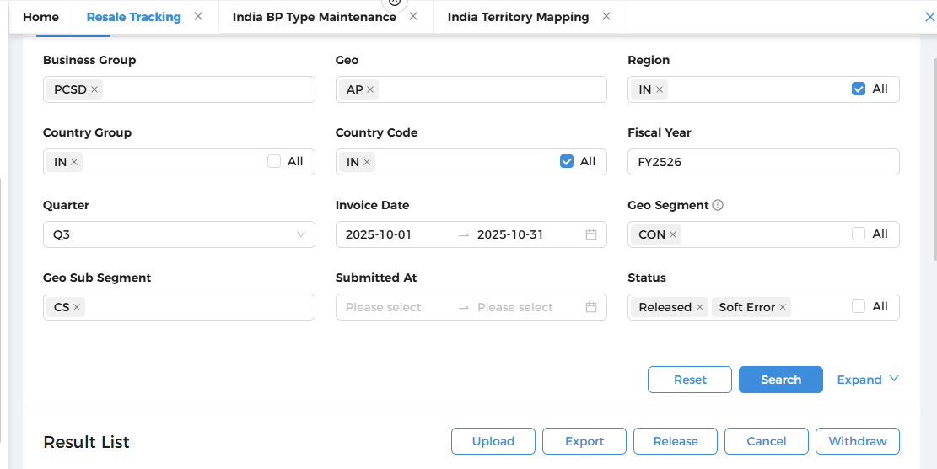Enable the Country Group All checkbox
The width and height of the screenshot is (937, 469).
274,161
